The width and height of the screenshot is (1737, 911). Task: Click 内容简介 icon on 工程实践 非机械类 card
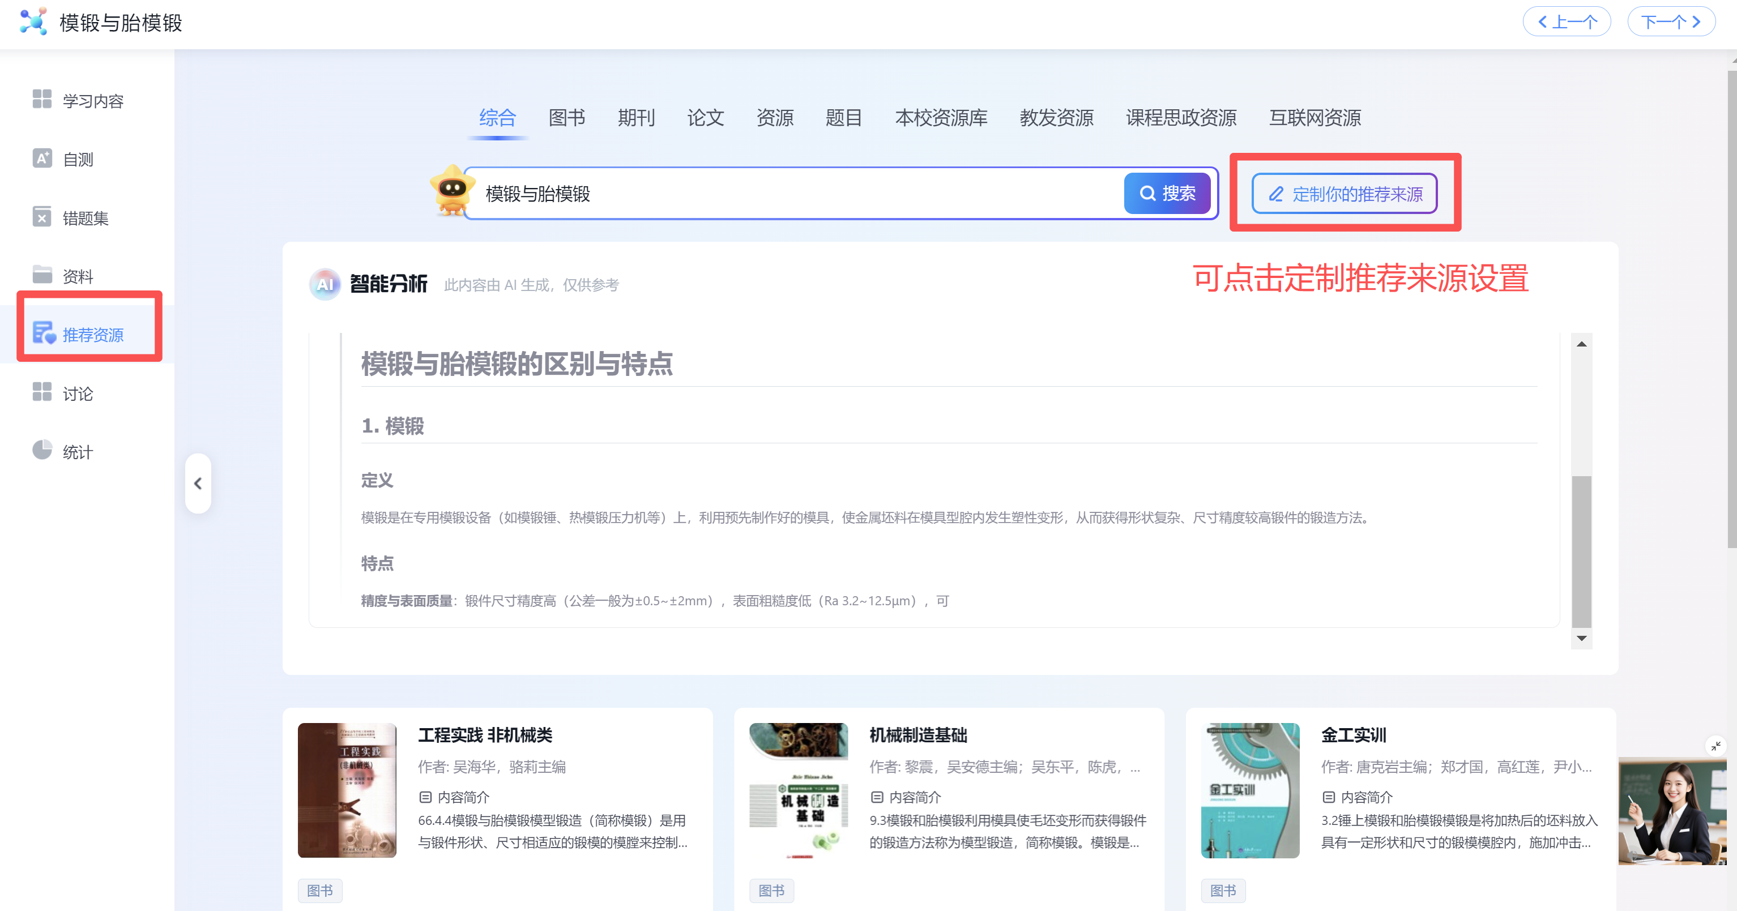click(425, 798)
